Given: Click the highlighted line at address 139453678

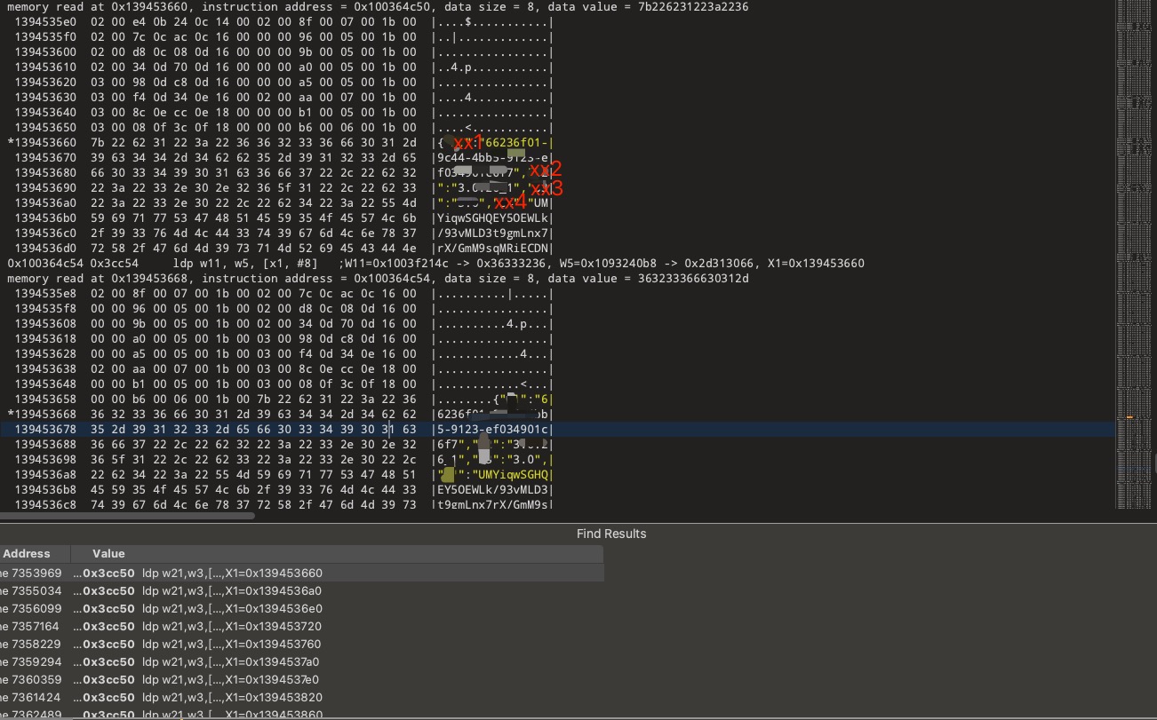Looking at the screenshot, I should coord(558,430).
